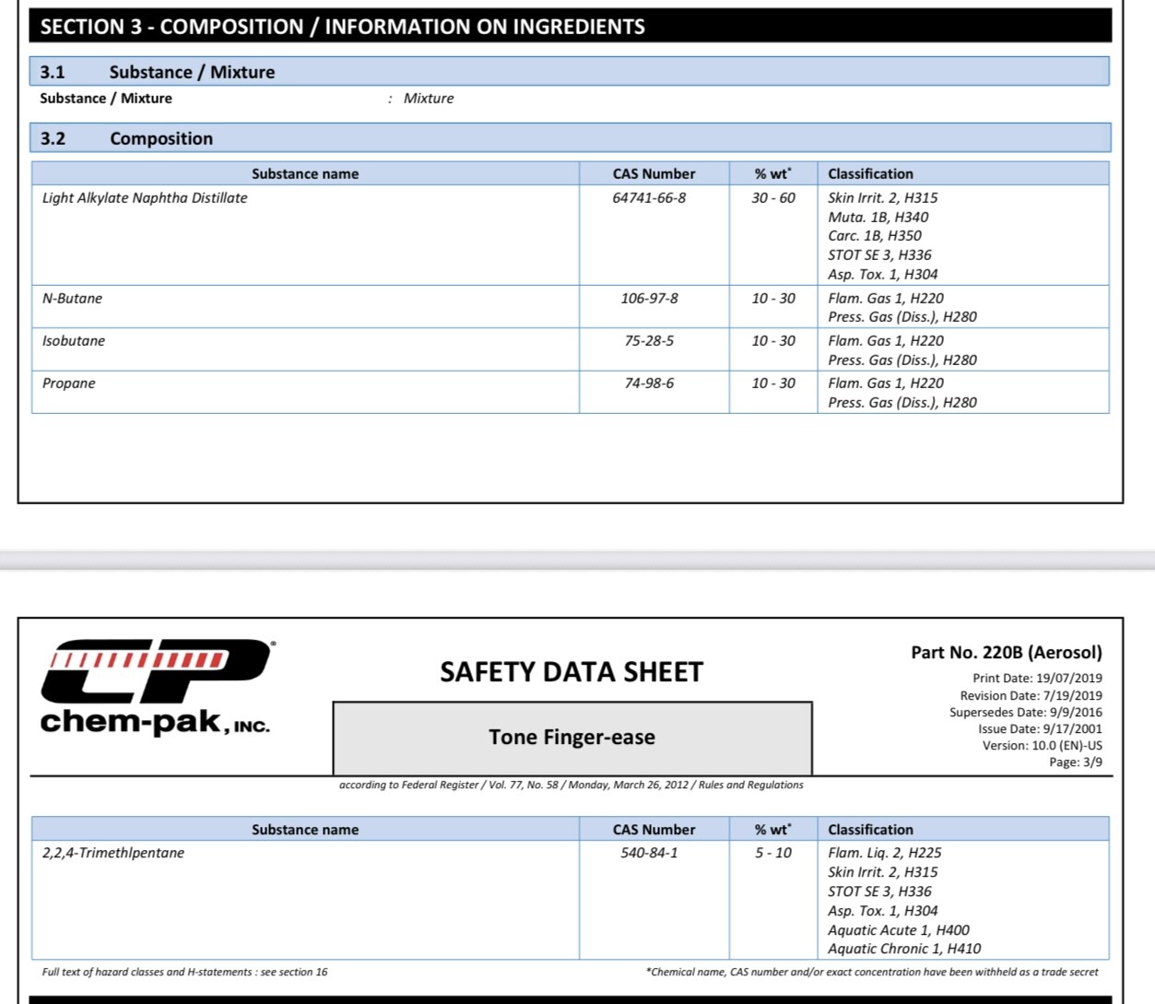Select 'Part No. 220B (Aerosol)' text

coord(1007,653)
